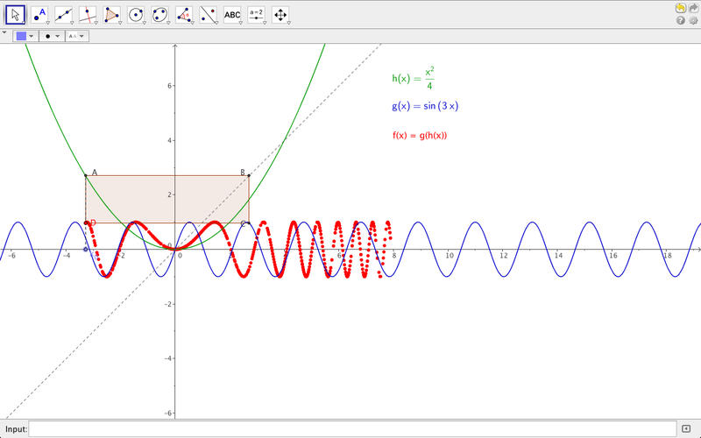Viewport: 701px width, 438px height.
Task: Pick the Polygon tool
Action: (x=111, y=14)
